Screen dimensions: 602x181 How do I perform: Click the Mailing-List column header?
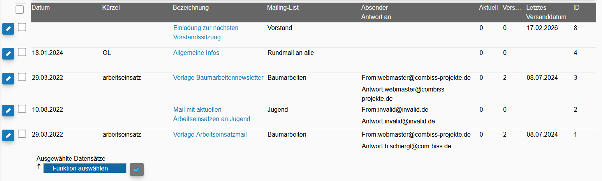[x=283, y=8]
